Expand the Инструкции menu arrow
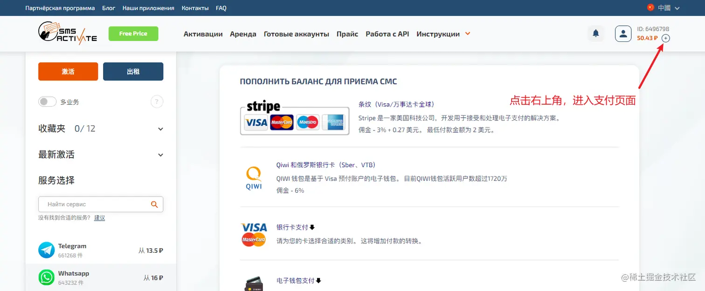This screenshot has height=291, width=705. pyautogui.click(x=468, y=34)
